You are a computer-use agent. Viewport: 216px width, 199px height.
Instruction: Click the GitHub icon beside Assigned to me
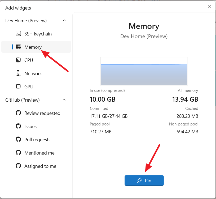18,166
